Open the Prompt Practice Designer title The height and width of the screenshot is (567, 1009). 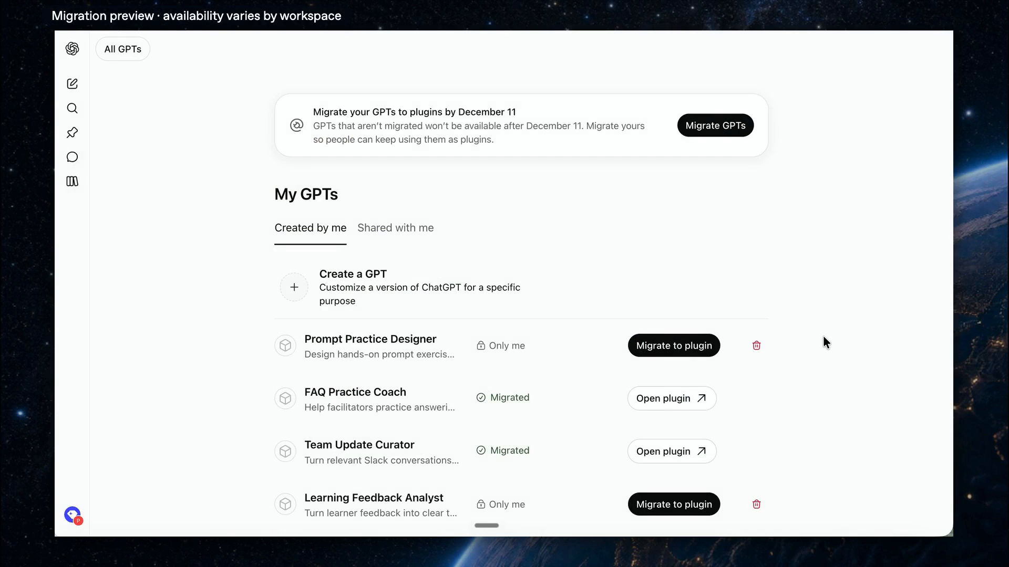(x=370, y=339)
